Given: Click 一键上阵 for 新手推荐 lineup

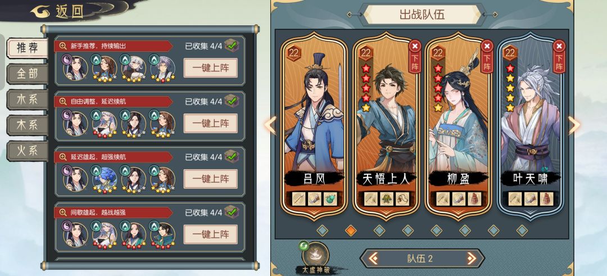Looking at the screenshot, I should [x=210, y=68].
